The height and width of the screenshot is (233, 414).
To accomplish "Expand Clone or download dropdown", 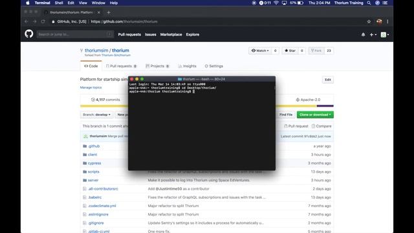I will (315, 115).
